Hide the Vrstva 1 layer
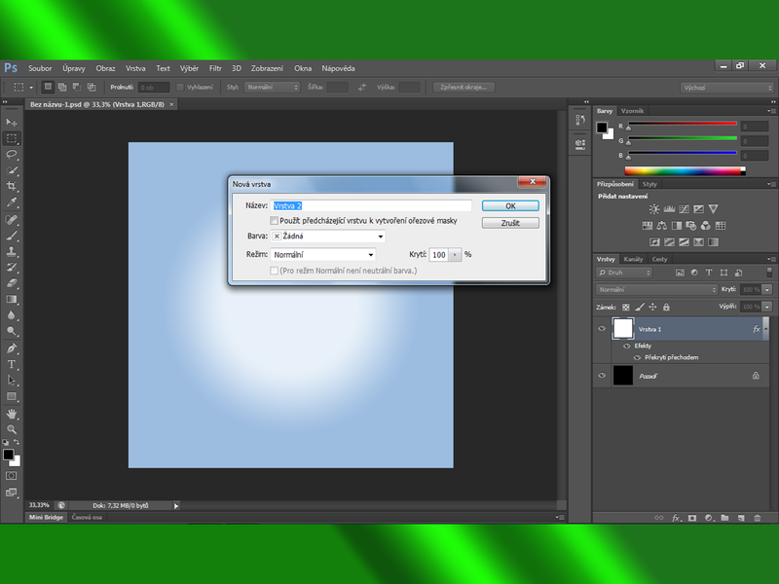Viewport: 779px width, 584px height. click(x=602, y=329)
